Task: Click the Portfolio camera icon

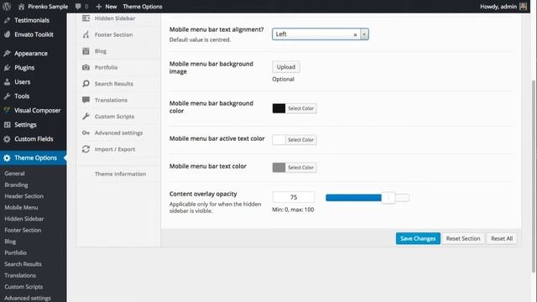Action: 86,67
